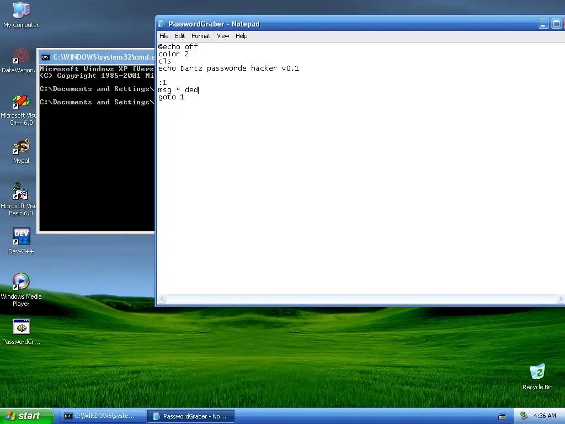The image size is (565, 424).
Task: Click the 4:36 AM taskbar clock
Action: (x=545, y=416)
